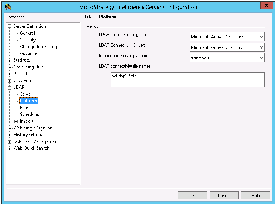This screenshot has width=276, height=205.
Task: Click the MicroStrategy title bar icon
Action: tap(8, 7)
